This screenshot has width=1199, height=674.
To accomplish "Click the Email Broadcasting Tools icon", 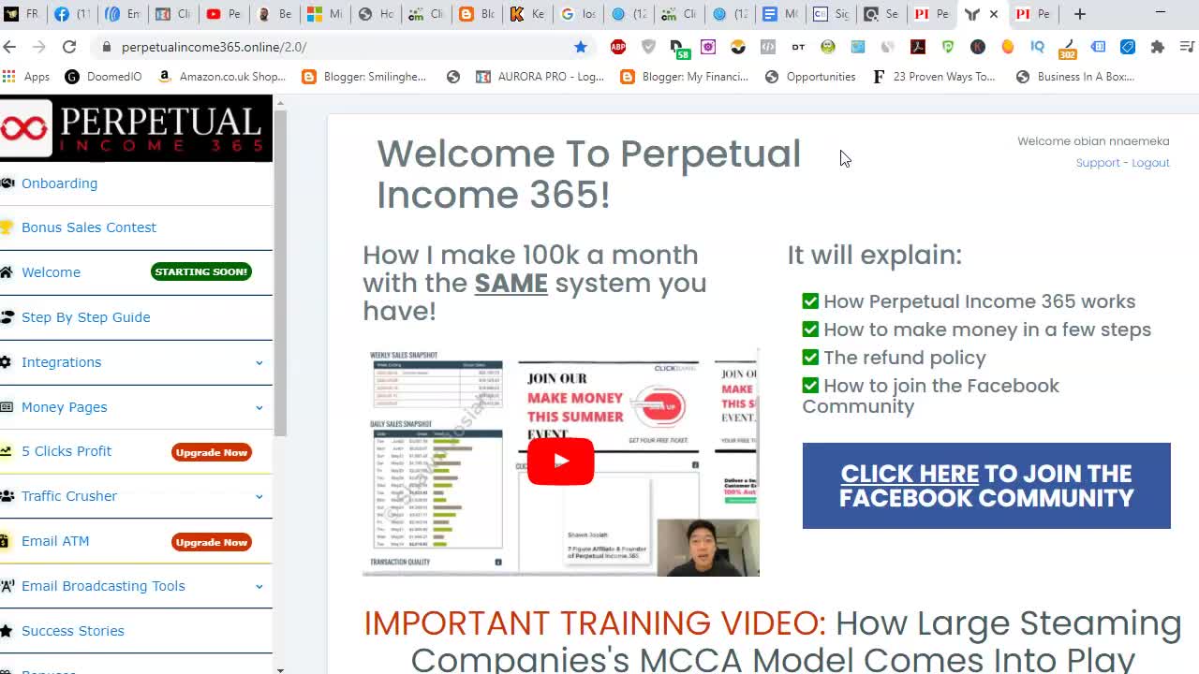I will point(7,586).
